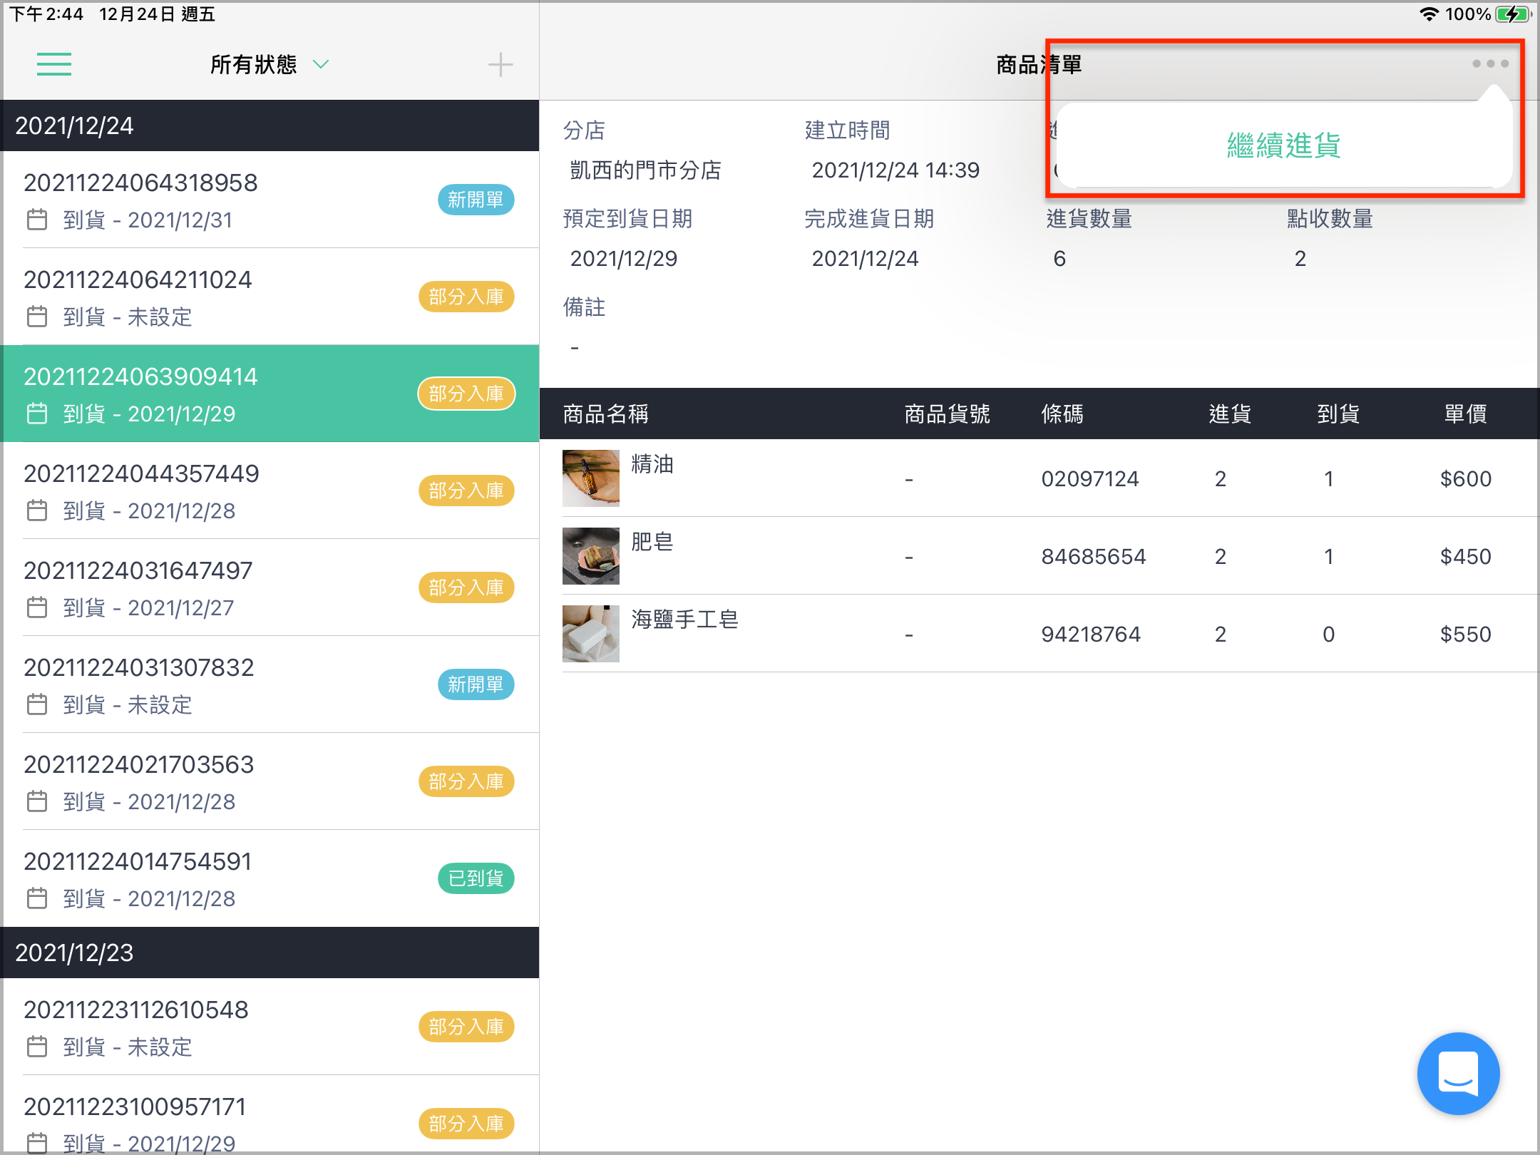Open the three-dot more options menu
Viewport: 1540px width, 1155px height.
click(1490, 63)
